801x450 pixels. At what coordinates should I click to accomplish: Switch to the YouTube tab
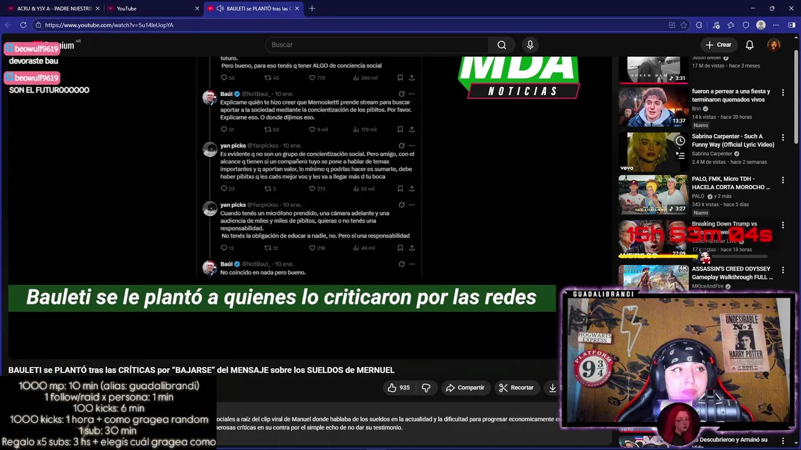point(153,8)
